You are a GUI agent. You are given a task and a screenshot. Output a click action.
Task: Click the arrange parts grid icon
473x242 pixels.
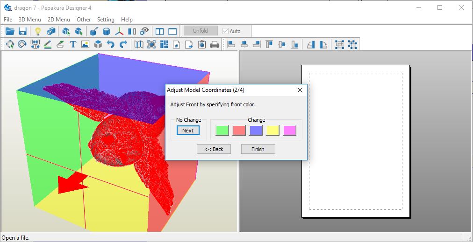click(164, 45)
